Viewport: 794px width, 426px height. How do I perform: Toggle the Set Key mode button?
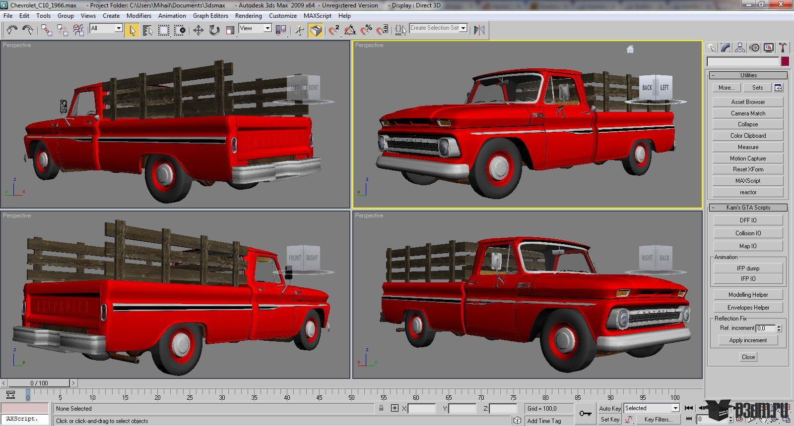(610, 419)
